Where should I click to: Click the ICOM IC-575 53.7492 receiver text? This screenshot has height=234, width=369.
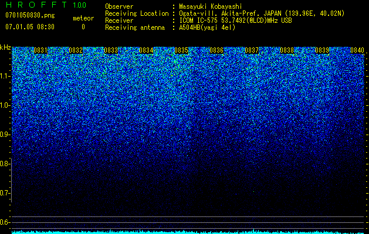235,20
